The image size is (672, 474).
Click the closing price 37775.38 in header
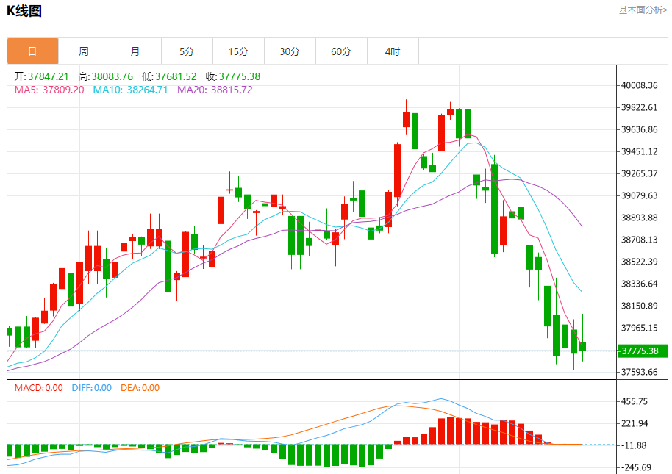pos(240,76)
